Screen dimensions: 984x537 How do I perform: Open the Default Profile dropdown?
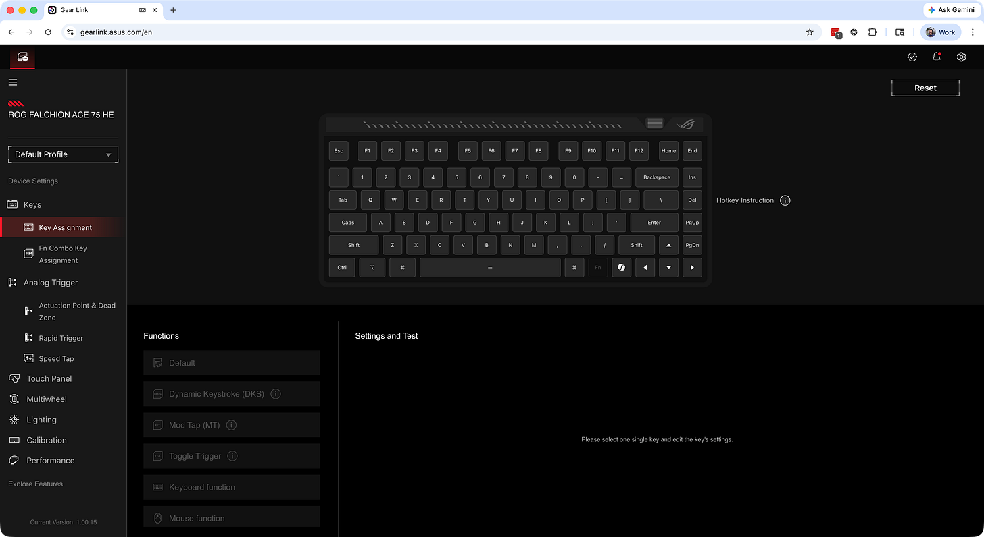[x=63, y=154]
